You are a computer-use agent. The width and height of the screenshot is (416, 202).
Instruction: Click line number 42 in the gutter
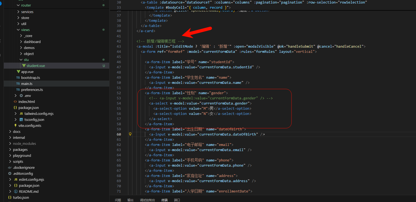pos(119,41)
